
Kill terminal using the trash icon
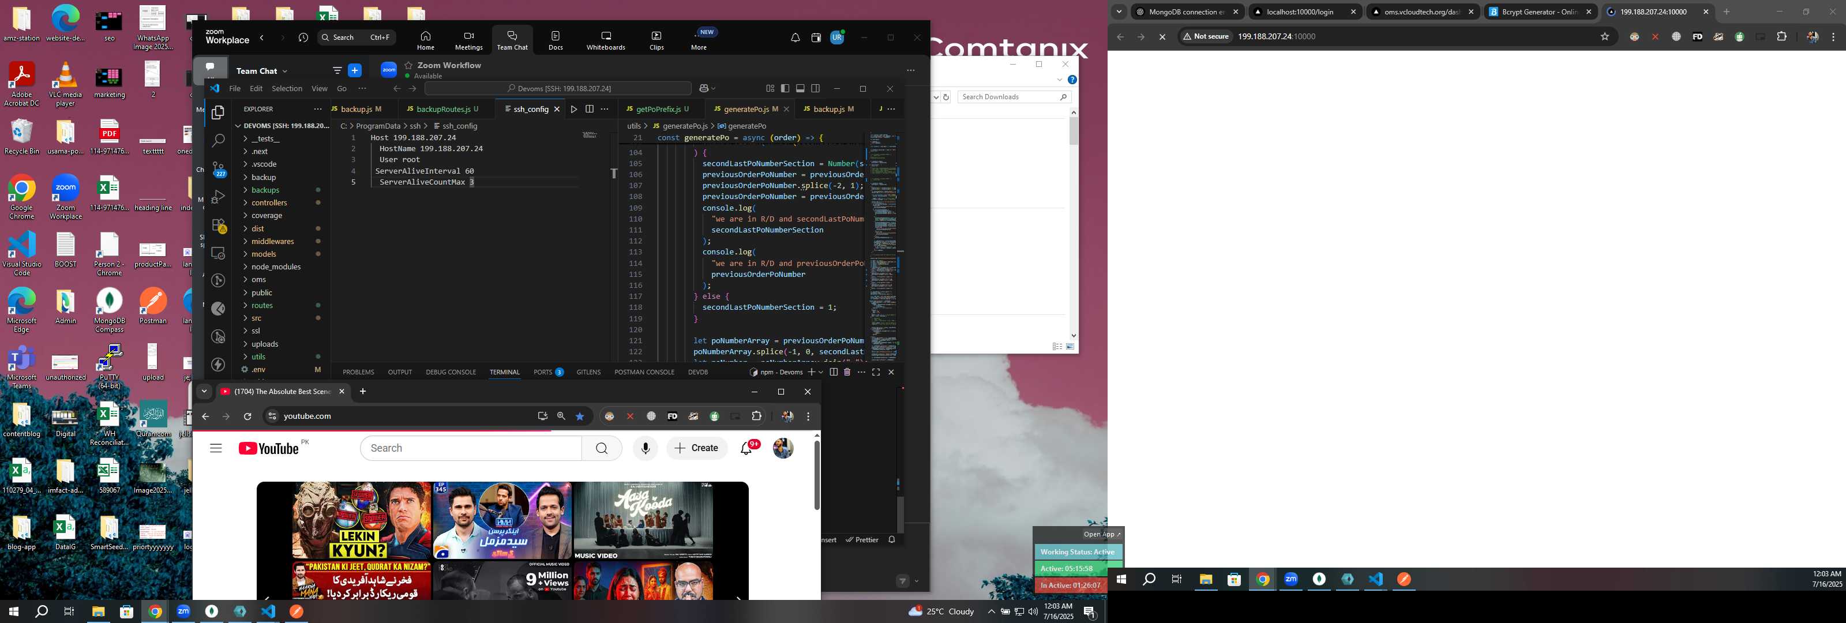(x=847, y=372)
